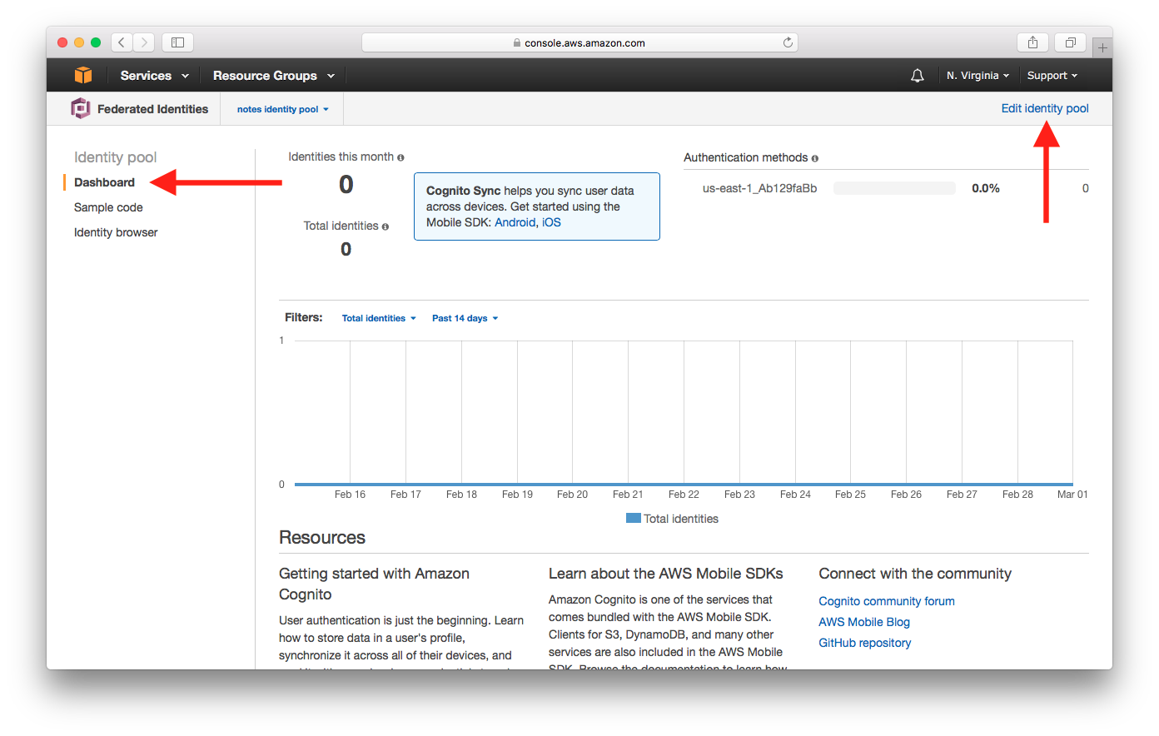The image size is (1159, 736).
Task: Open the Safari share icon
Action: tap(1032, 42)
